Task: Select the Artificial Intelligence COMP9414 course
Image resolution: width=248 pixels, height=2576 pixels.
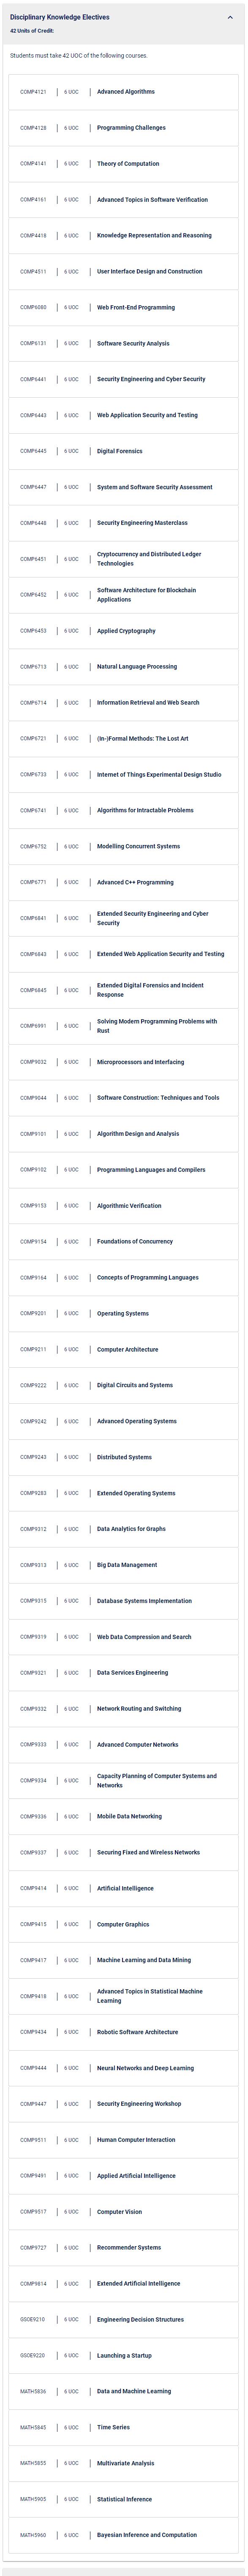Action: click(x=123, y=1888)
